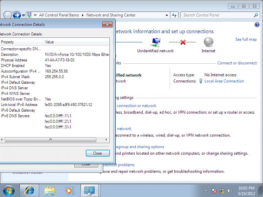Click the volume speaker tray icon
This screenshot has height=197, width=263.
230,191
